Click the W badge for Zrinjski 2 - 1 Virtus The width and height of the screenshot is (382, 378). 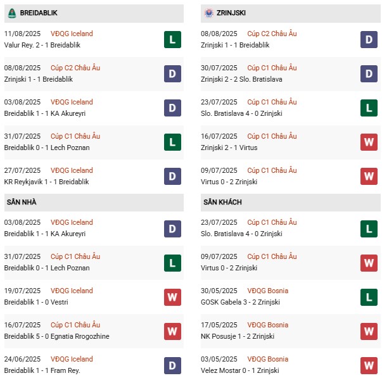tap(369, 142)
